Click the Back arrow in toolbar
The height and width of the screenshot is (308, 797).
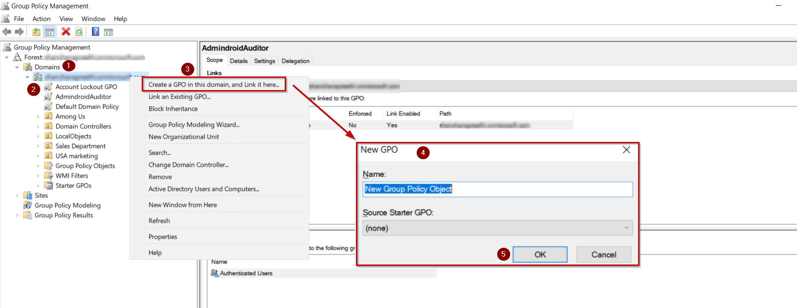(7, 32)
